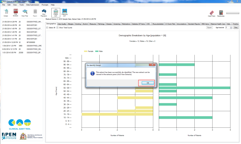Open the Help menu
Image resolution: width=241 pixels, height=144 pixels.
(53, 5)
